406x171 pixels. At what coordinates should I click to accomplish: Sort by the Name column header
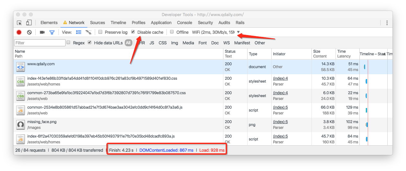tap(119, 54)
